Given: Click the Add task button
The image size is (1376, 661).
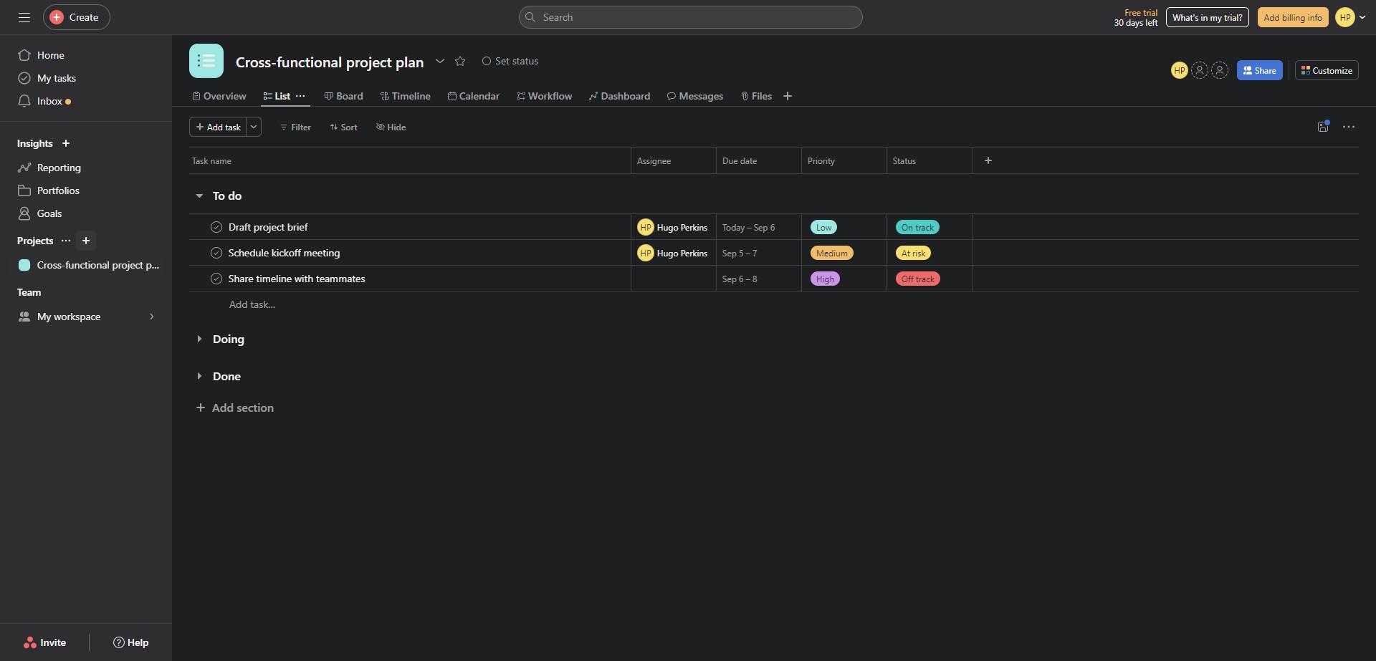Looking at the screenshot, I should (x=218, y=127).
